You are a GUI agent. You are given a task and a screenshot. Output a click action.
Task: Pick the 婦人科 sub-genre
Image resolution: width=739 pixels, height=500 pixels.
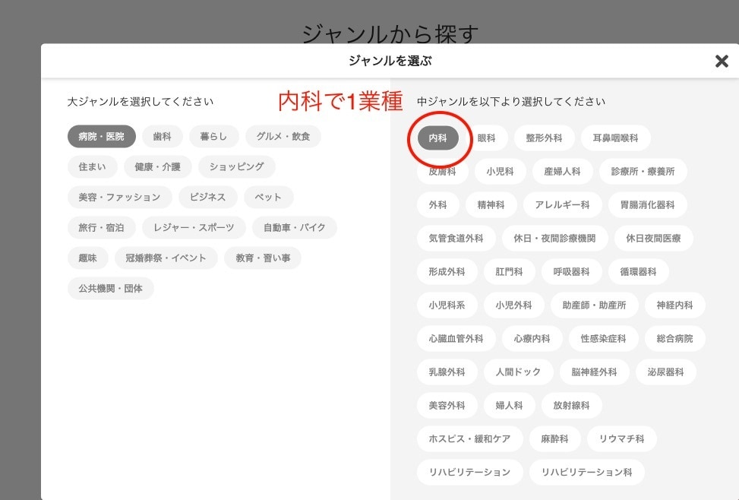(510, 406)
